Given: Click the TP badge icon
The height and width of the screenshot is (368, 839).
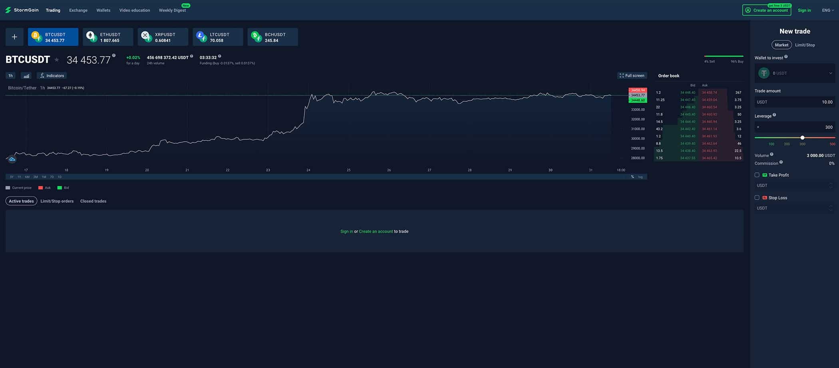Looking at the screenshot, I should [765, 175].
